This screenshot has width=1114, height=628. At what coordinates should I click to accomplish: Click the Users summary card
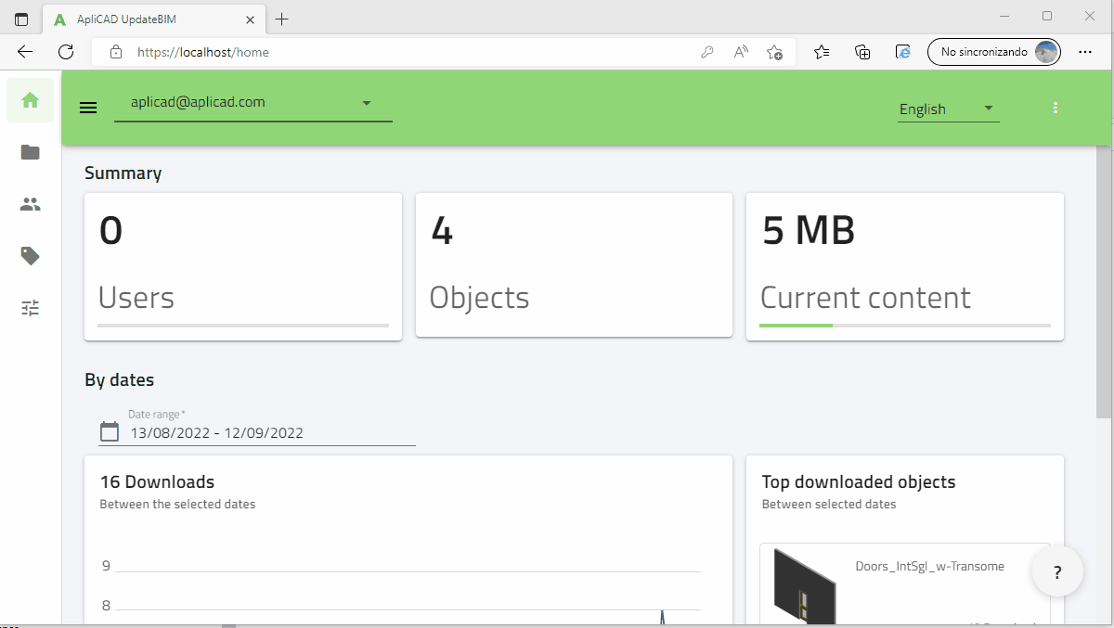243,266
